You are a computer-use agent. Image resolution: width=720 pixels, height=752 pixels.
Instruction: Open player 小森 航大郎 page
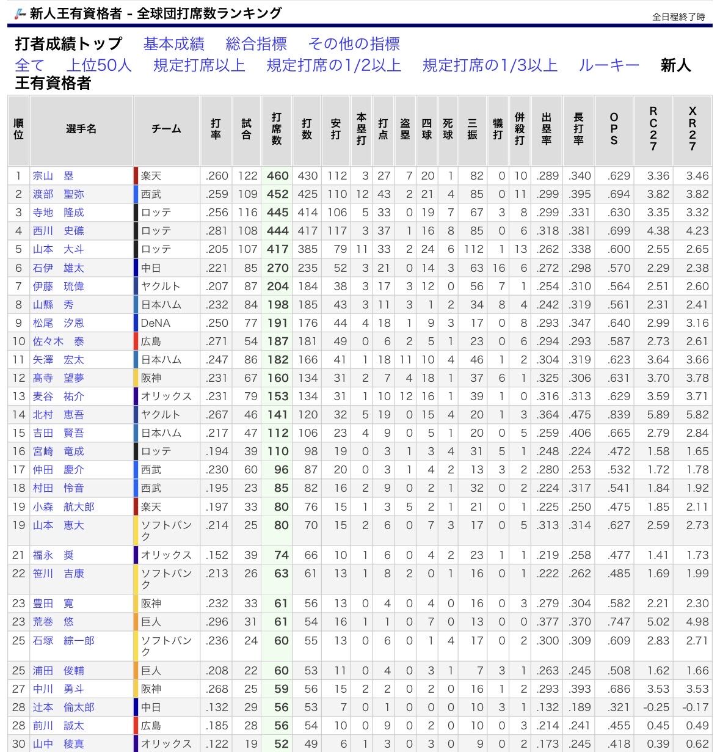64,507
